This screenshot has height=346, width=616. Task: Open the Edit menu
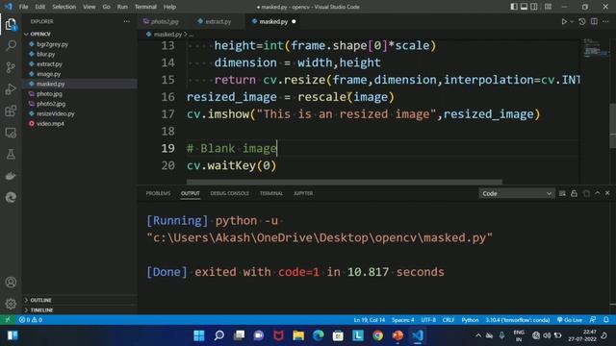coord(39,7)
